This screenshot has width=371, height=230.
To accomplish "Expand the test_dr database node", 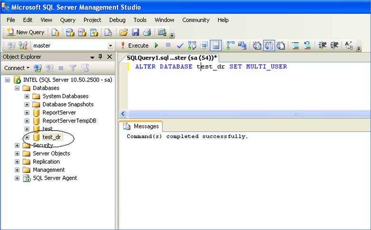I will pyautogui.click(x=27, y=137).
